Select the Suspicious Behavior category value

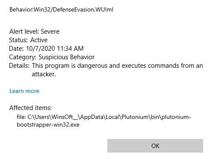(67, 57)
